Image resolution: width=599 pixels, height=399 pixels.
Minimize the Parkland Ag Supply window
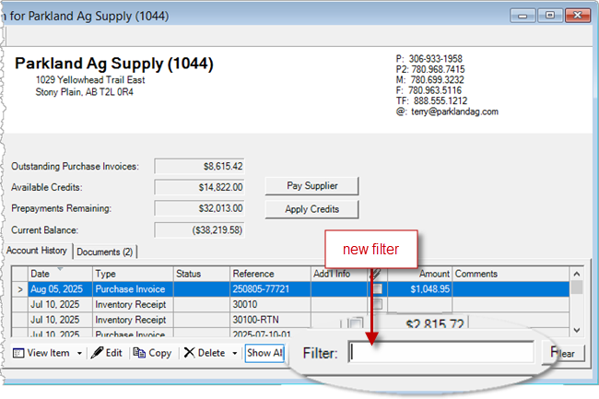pos(523,16)
